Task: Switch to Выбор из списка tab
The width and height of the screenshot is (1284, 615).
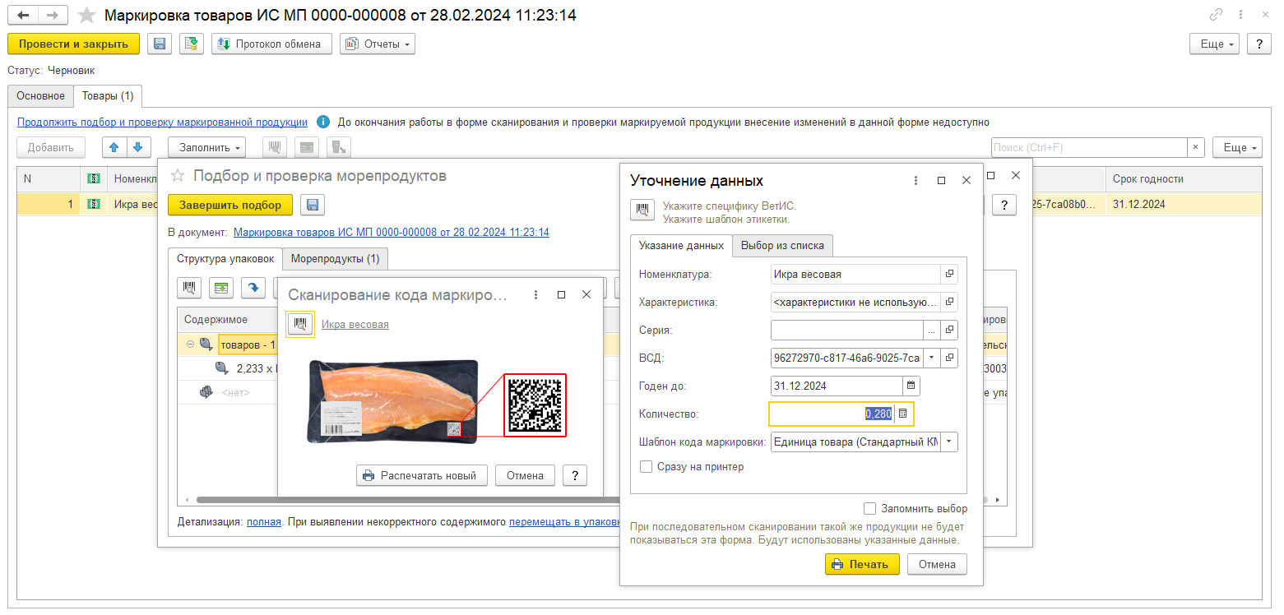Action: point(783,245)
